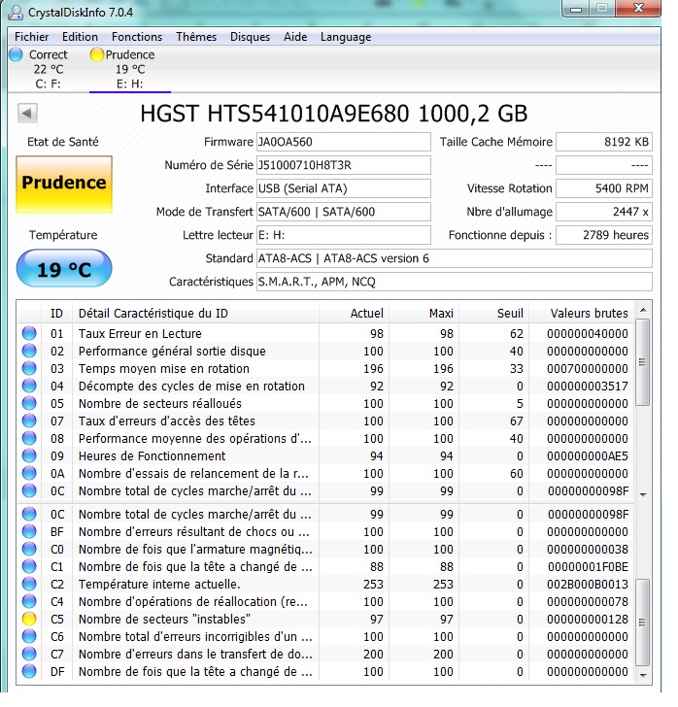The height and width of the screenshot is (707, 678).
Task: Open the Edition menu
Action: click(x=80, y=37)
